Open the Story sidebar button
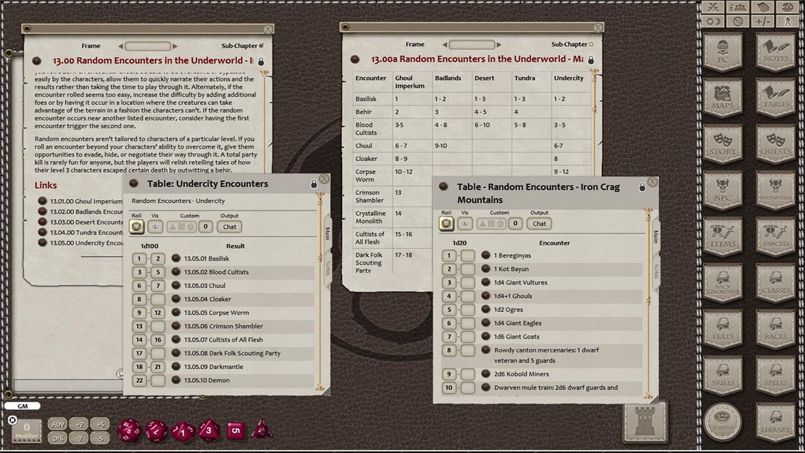Viewport: 805px width, 453px height. pyautogui.click(x=723, y=145)
